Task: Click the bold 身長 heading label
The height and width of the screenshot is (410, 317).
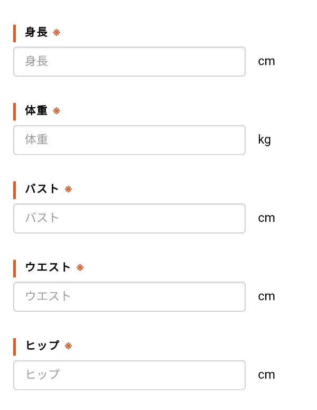Action: click(36, 33)
